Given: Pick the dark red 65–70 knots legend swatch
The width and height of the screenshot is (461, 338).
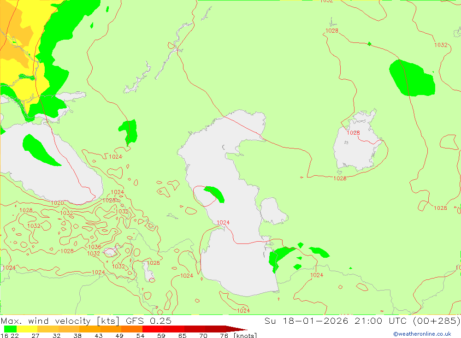Looking at the screenshot, I should [195, 329].
